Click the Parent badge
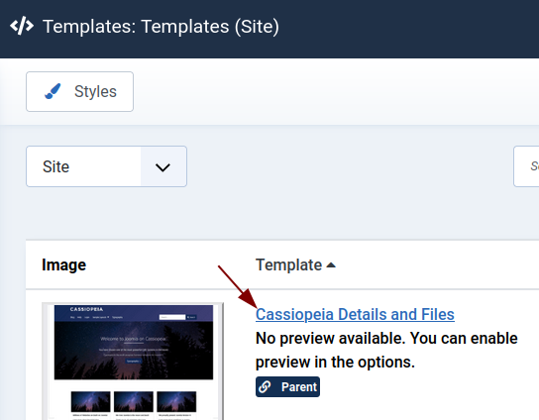This screenshot has height=420, width=539. 287,387
